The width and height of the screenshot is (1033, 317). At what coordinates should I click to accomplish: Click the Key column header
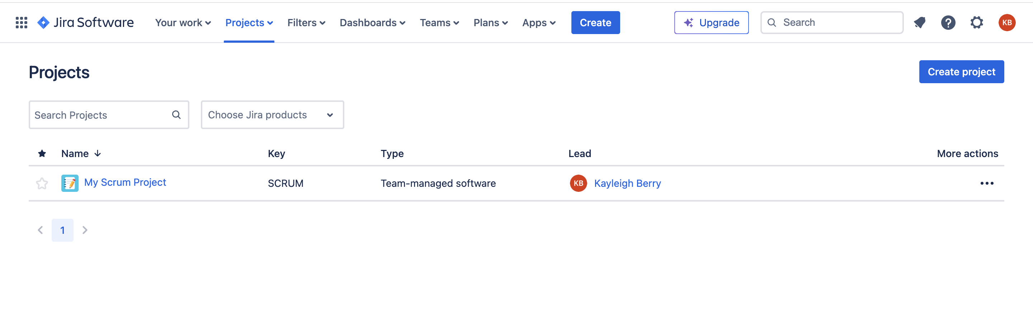click(x=276, y=153)
